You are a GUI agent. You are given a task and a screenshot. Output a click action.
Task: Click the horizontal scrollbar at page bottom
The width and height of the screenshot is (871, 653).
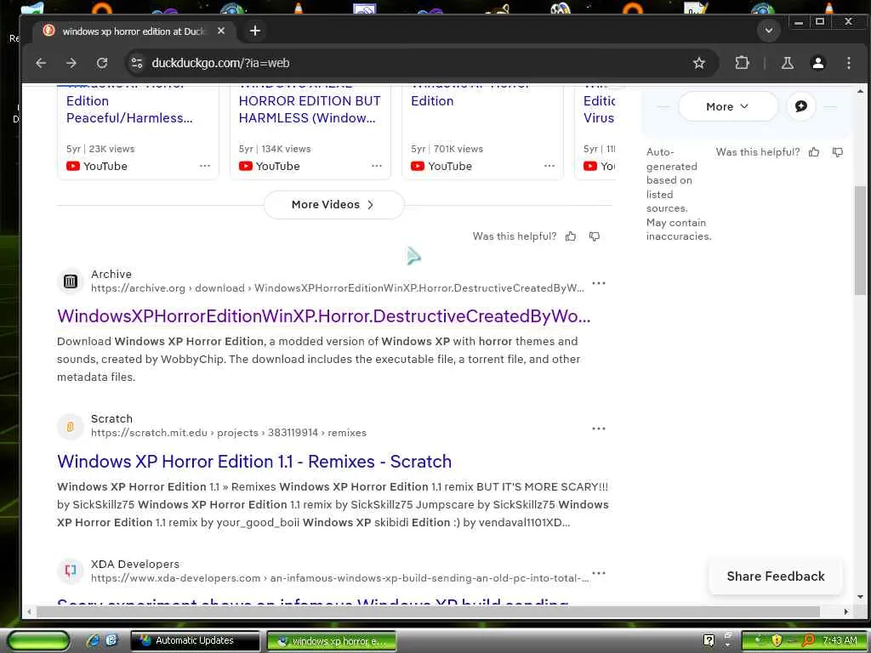428,611
